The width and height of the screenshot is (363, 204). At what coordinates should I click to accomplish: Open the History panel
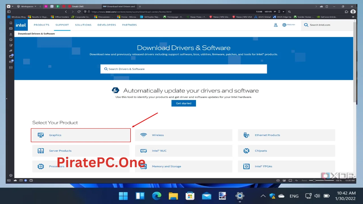point(11,40)
